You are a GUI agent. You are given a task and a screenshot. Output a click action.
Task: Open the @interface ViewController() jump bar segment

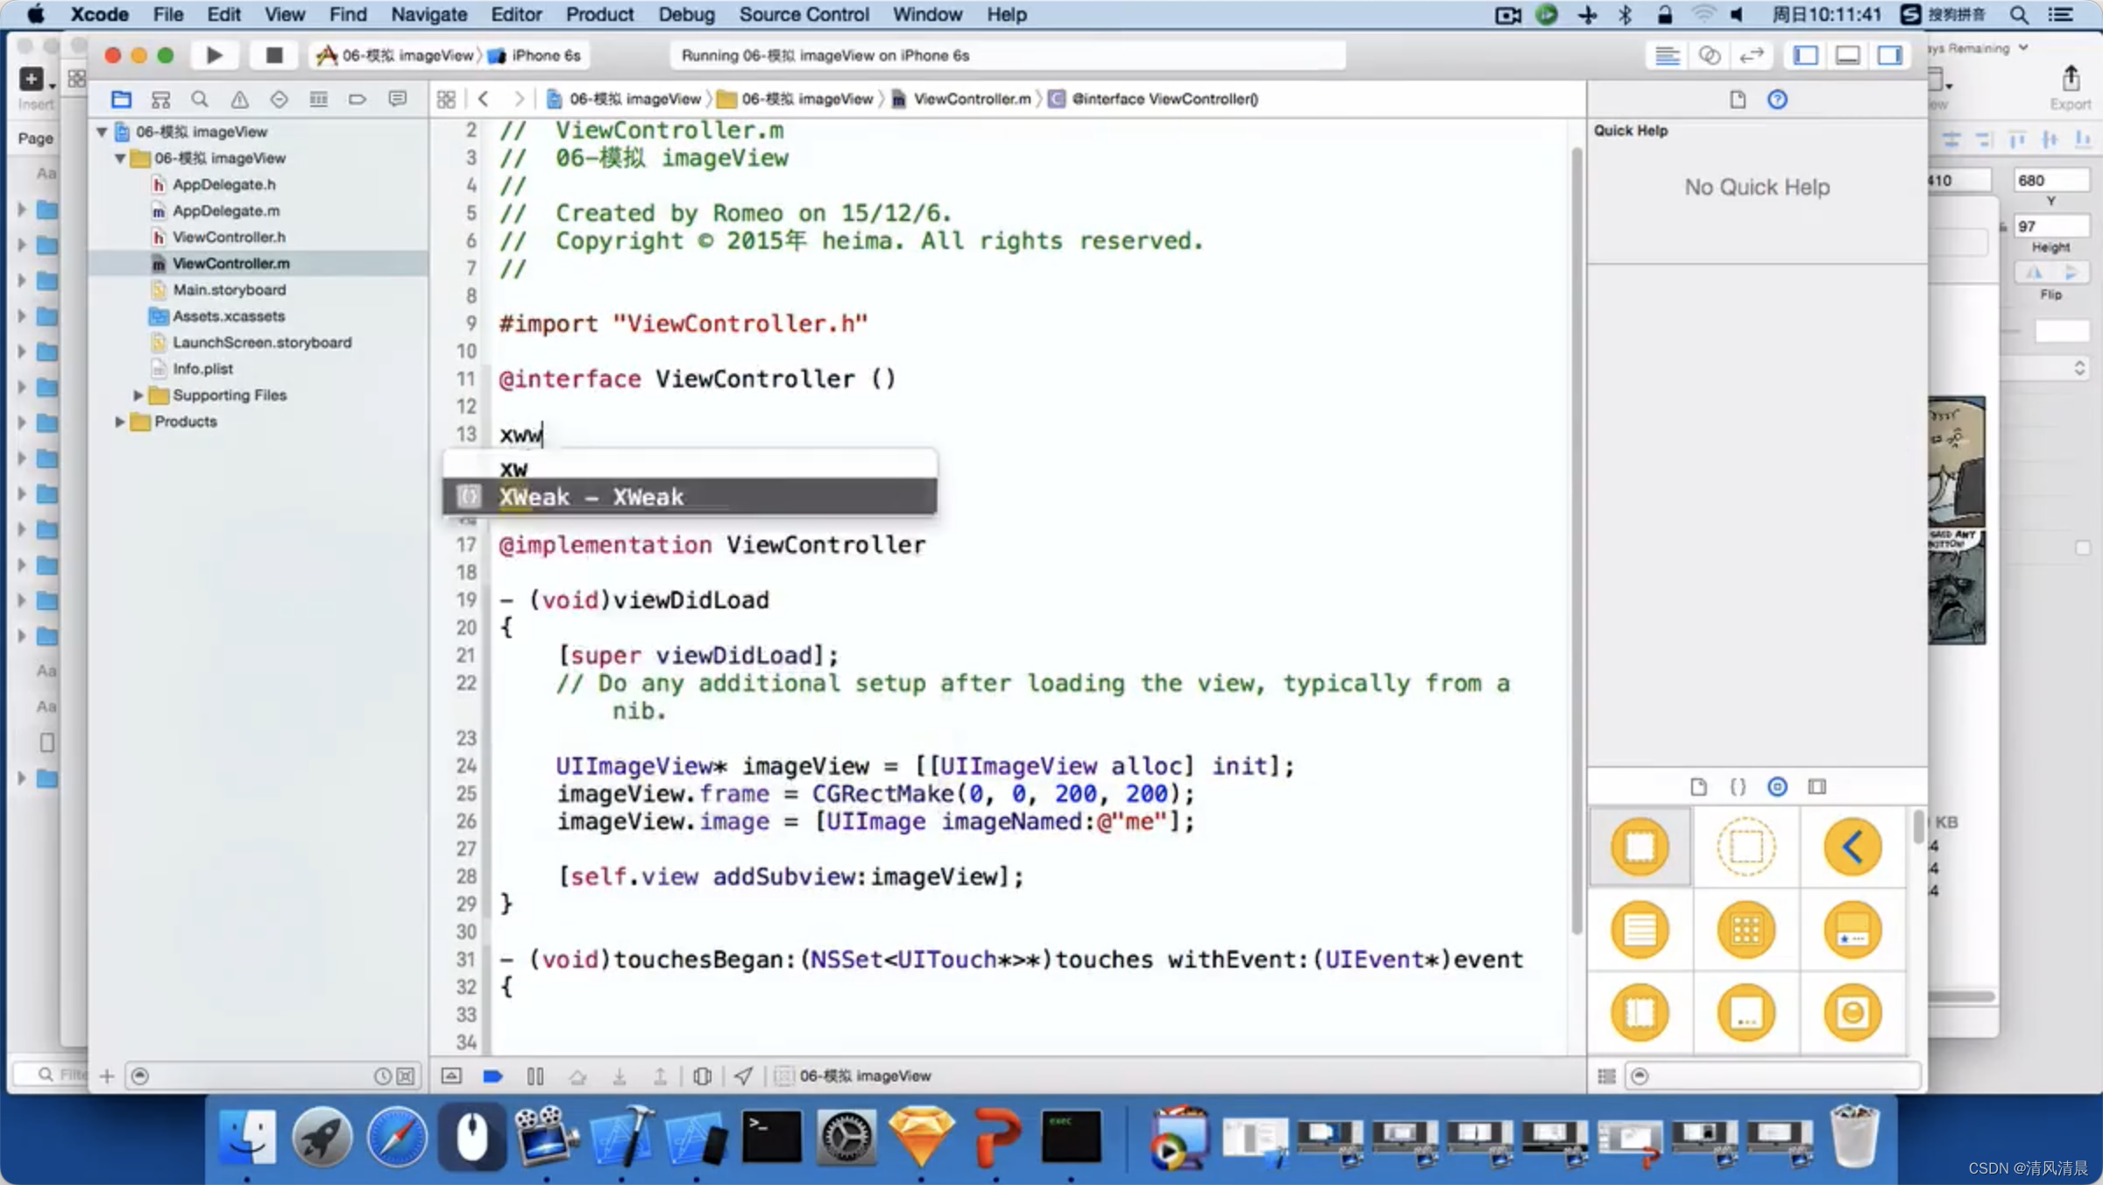tap(1154, 99)
